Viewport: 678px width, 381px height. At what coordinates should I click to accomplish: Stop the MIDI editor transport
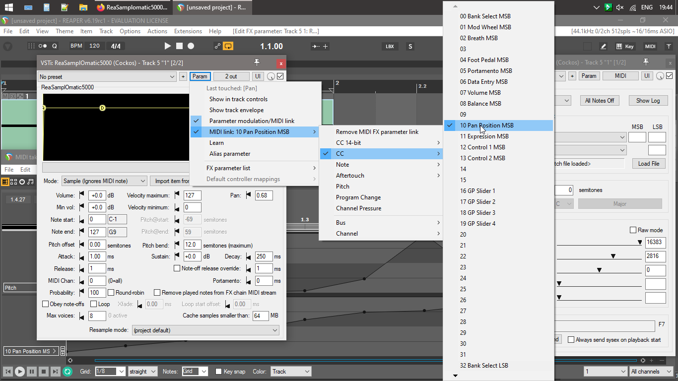[44, 371]
